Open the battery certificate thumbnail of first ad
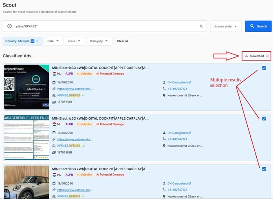 (26, 87)
